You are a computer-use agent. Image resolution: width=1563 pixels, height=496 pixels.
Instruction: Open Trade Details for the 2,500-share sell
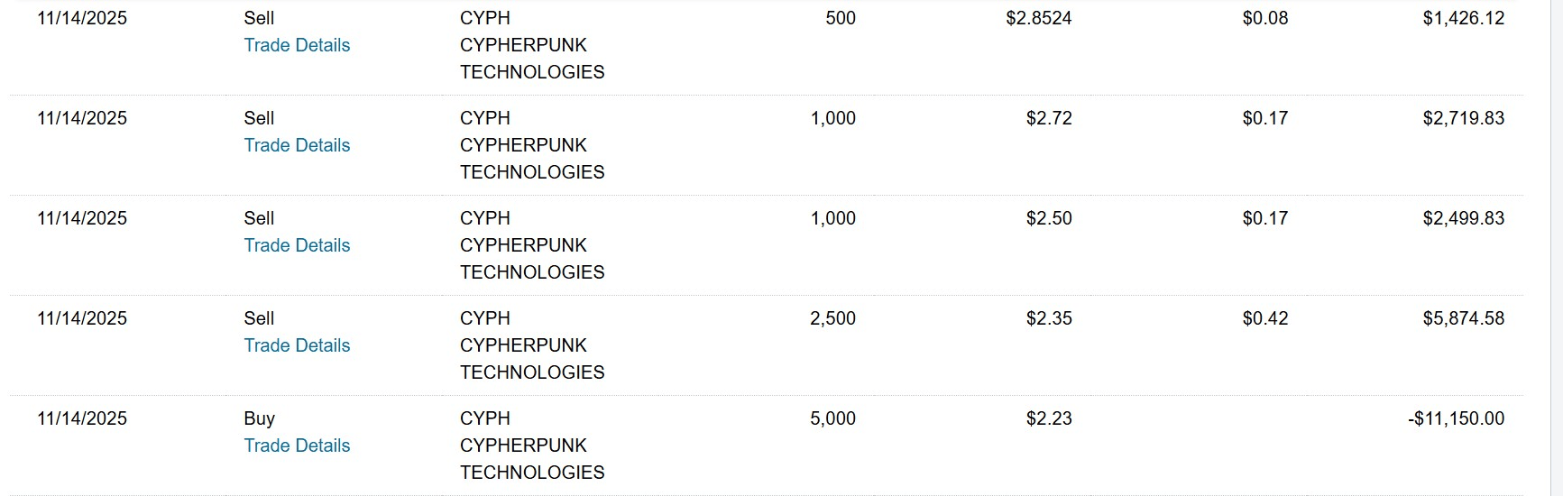[297, 345]
